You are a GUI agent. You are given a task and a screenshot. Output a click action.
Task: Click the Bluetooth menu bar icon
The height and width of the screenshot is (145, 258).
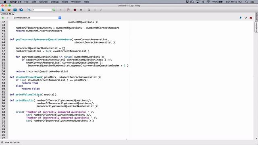[203, 2]
